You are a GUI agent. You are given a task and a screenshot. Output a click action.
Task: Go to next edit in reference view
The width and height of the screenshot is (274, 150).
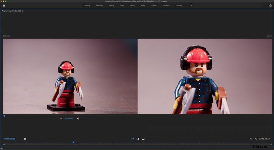(78, 119)
